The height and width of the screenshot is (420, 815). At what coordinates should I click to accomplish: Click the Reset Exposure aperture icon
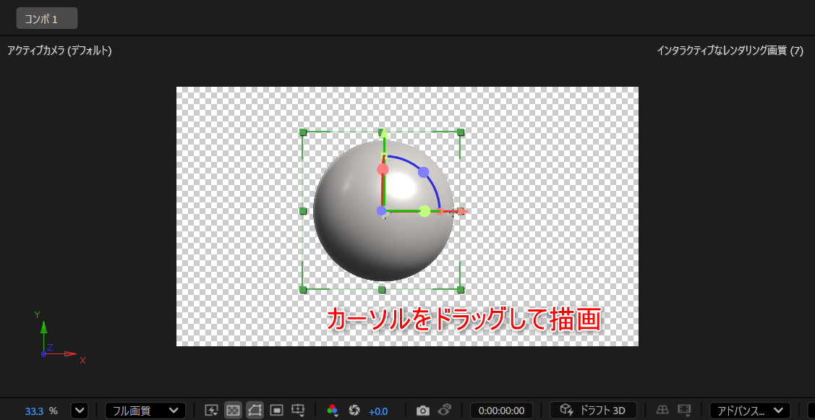[354, 410]
